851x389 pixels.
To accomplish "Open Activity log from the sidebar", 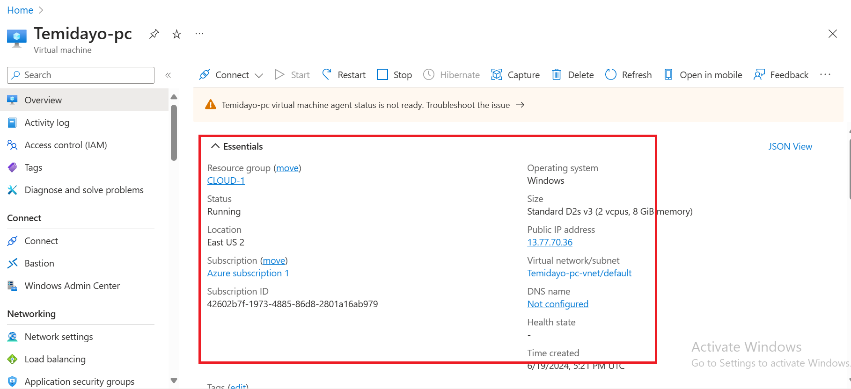I will (x=47, y=122).
